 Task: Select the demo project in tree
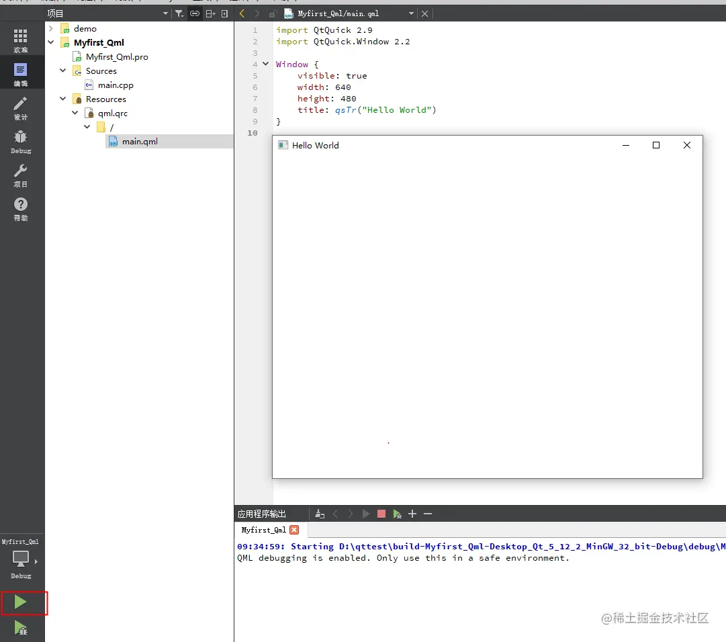click(85, 28)
